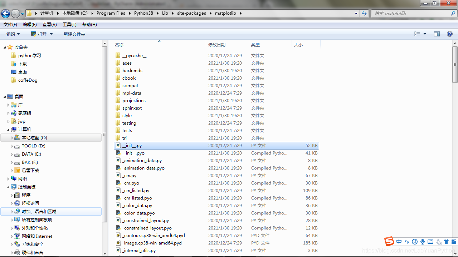Select the __init__.pyo compiled file icon
Screen dimensions: 458x257
(x=118, y=153)
